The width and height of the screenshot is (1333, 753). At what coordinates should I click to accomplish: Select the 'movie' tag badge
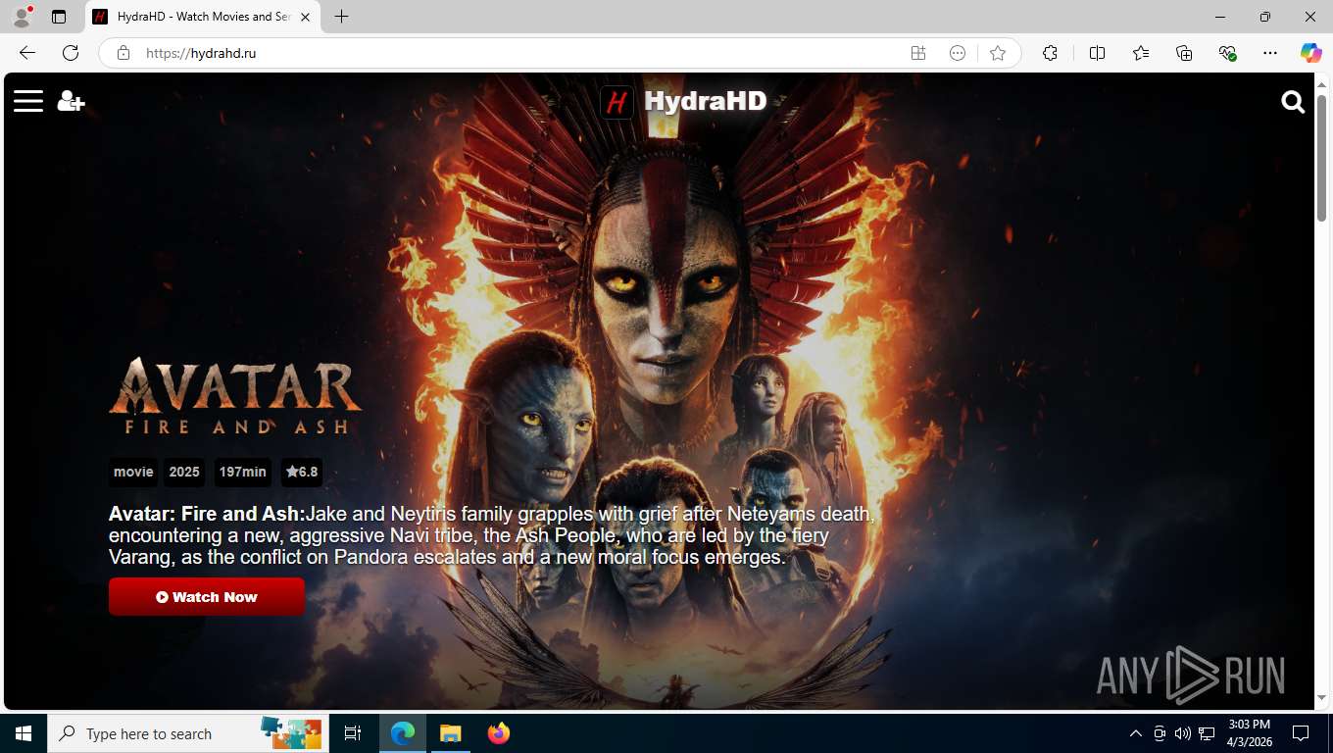133,472
